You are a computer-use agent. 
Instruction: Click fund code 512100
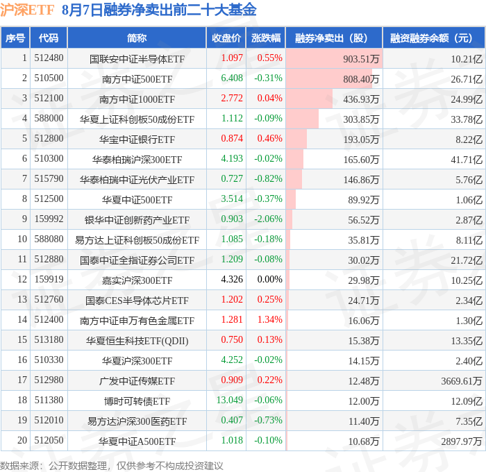[49, 98]
